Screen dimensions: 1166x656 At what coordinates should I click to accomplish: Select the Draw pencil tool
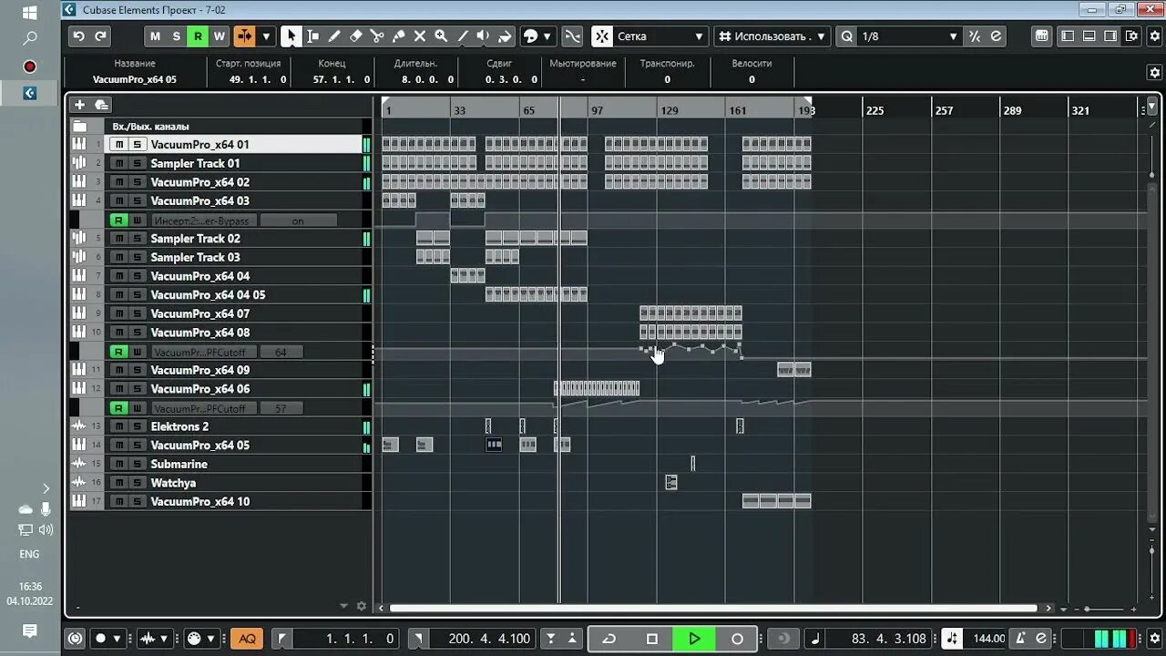(334, 36)
